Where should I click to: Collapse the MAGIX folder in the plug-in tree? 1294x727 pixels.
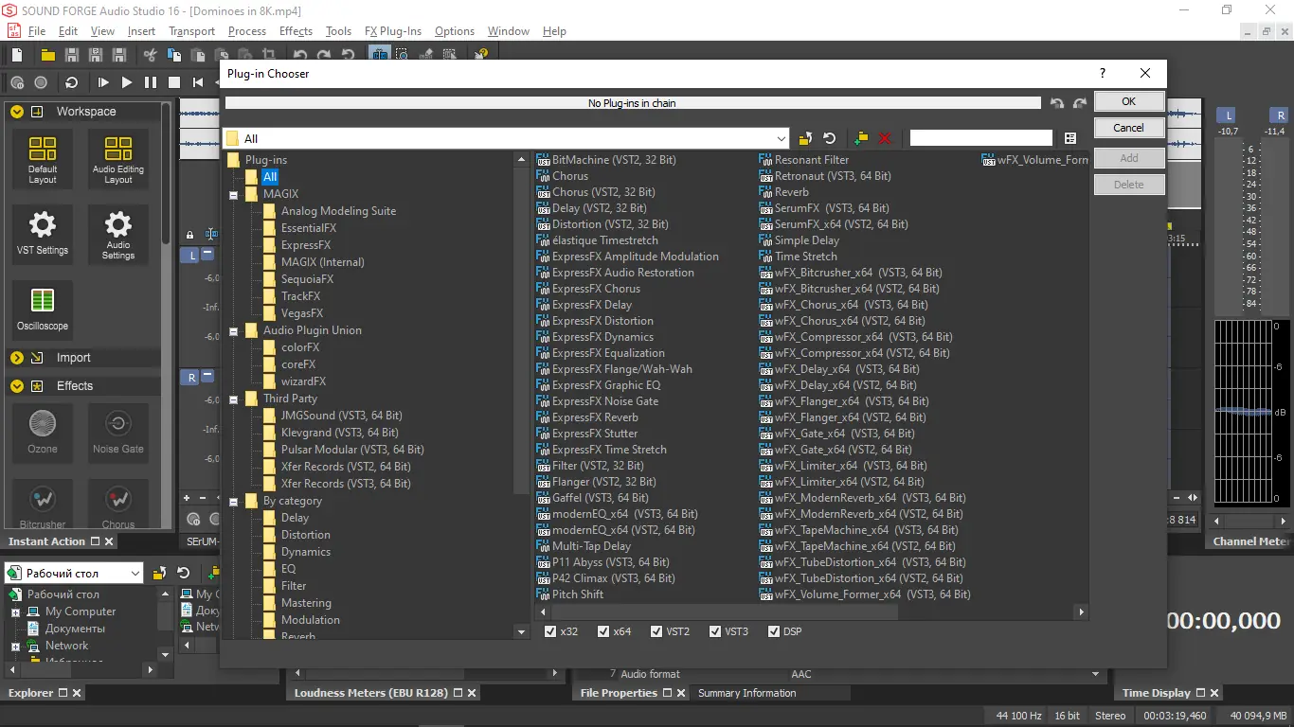pyautogui.click(x=234, y=194)
